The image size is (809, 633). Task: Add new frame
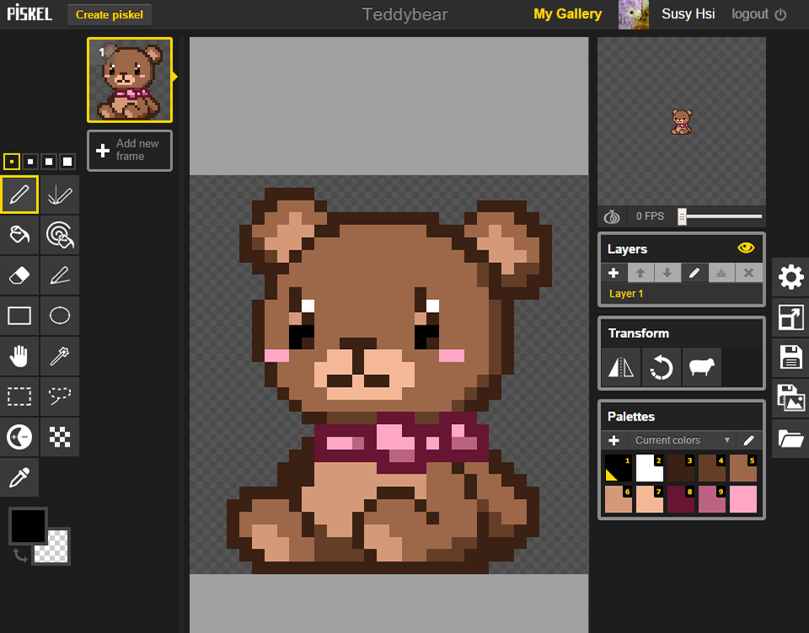click(x=130, y=150)
